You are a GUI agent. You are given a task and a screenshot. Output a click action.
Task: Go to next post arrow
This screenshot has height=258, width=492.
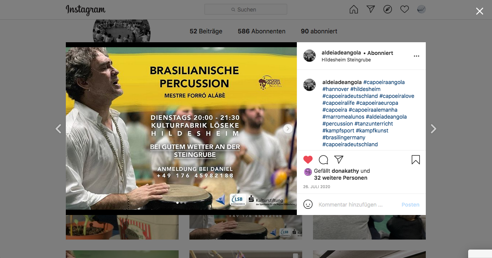pos(433,129)
